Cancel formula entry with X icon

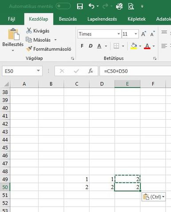coord(62,71)
